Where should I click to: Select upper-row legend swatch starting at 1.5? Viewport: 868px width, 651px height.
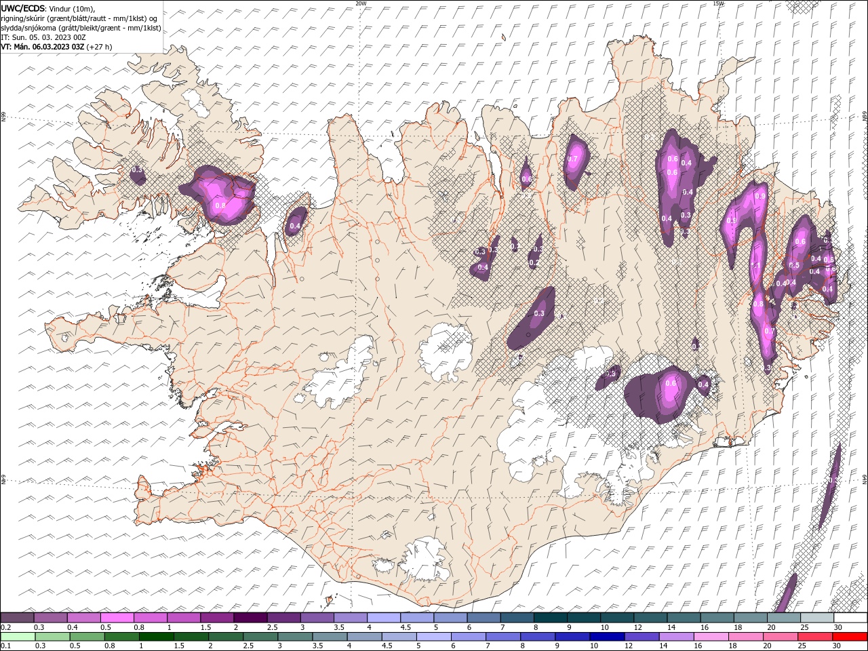click(x=216, y=618)
